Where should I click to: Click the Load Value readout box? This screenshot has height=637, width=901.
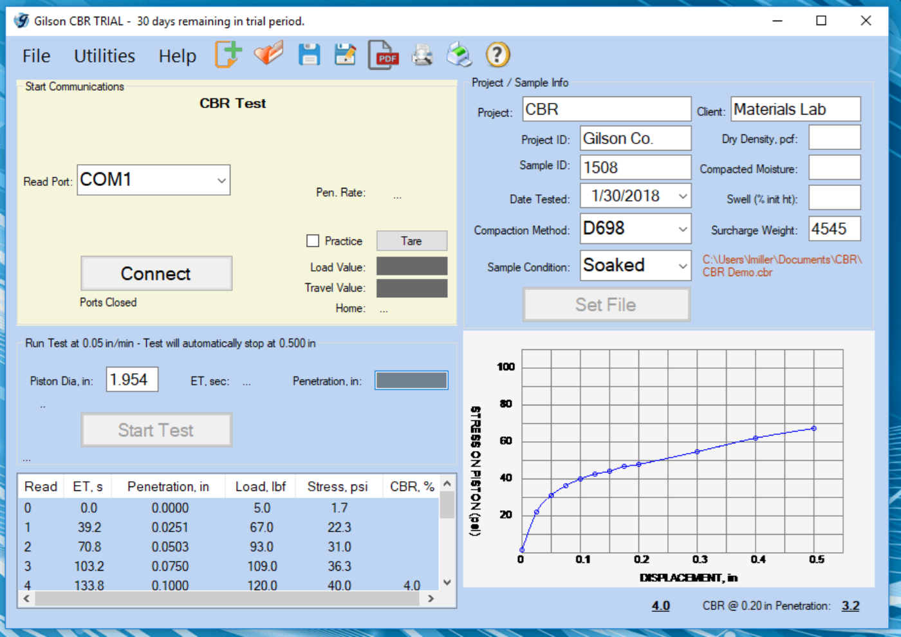[412, 266]
